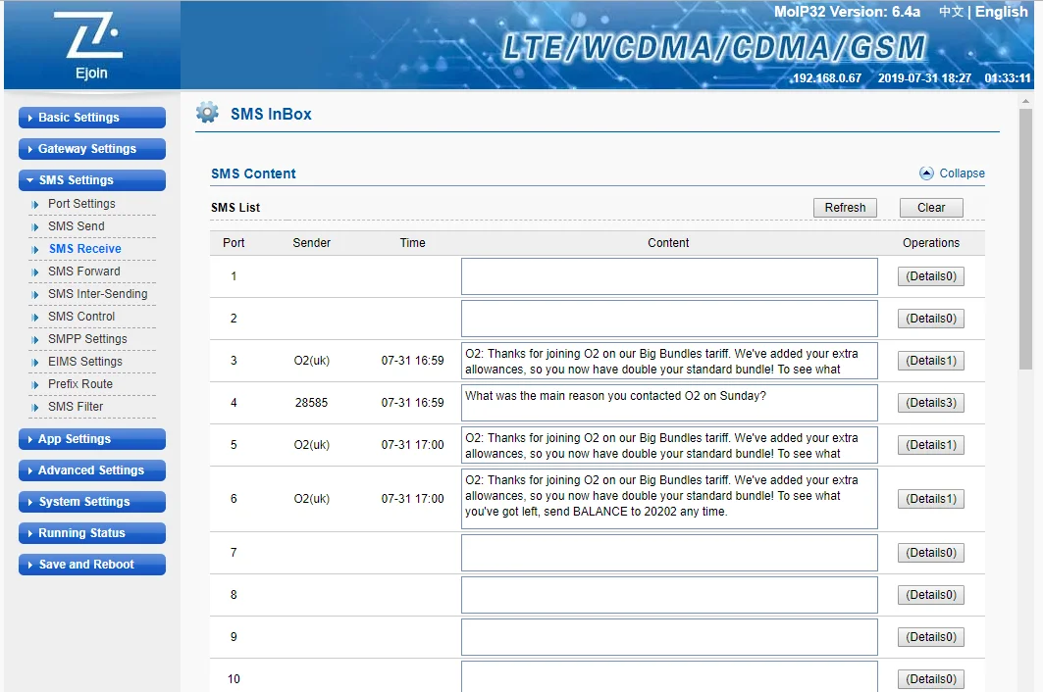Expand the Advanced Settings menu
This screenshot has height=692, width=1043.
click(x=92, y=470)
